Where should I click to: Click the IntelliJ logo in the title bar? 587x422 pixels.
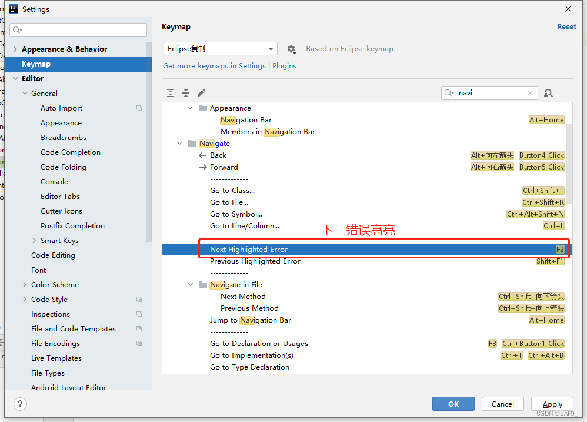tap(14, 9)
